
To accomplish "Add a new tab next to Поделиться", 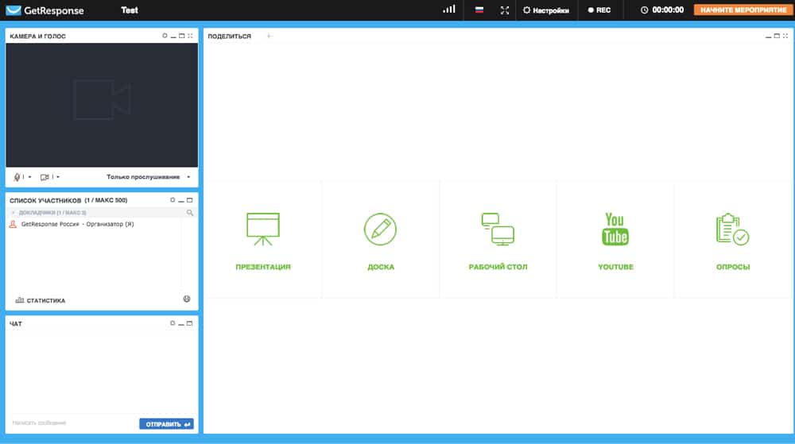I will (x=270, y=36).
